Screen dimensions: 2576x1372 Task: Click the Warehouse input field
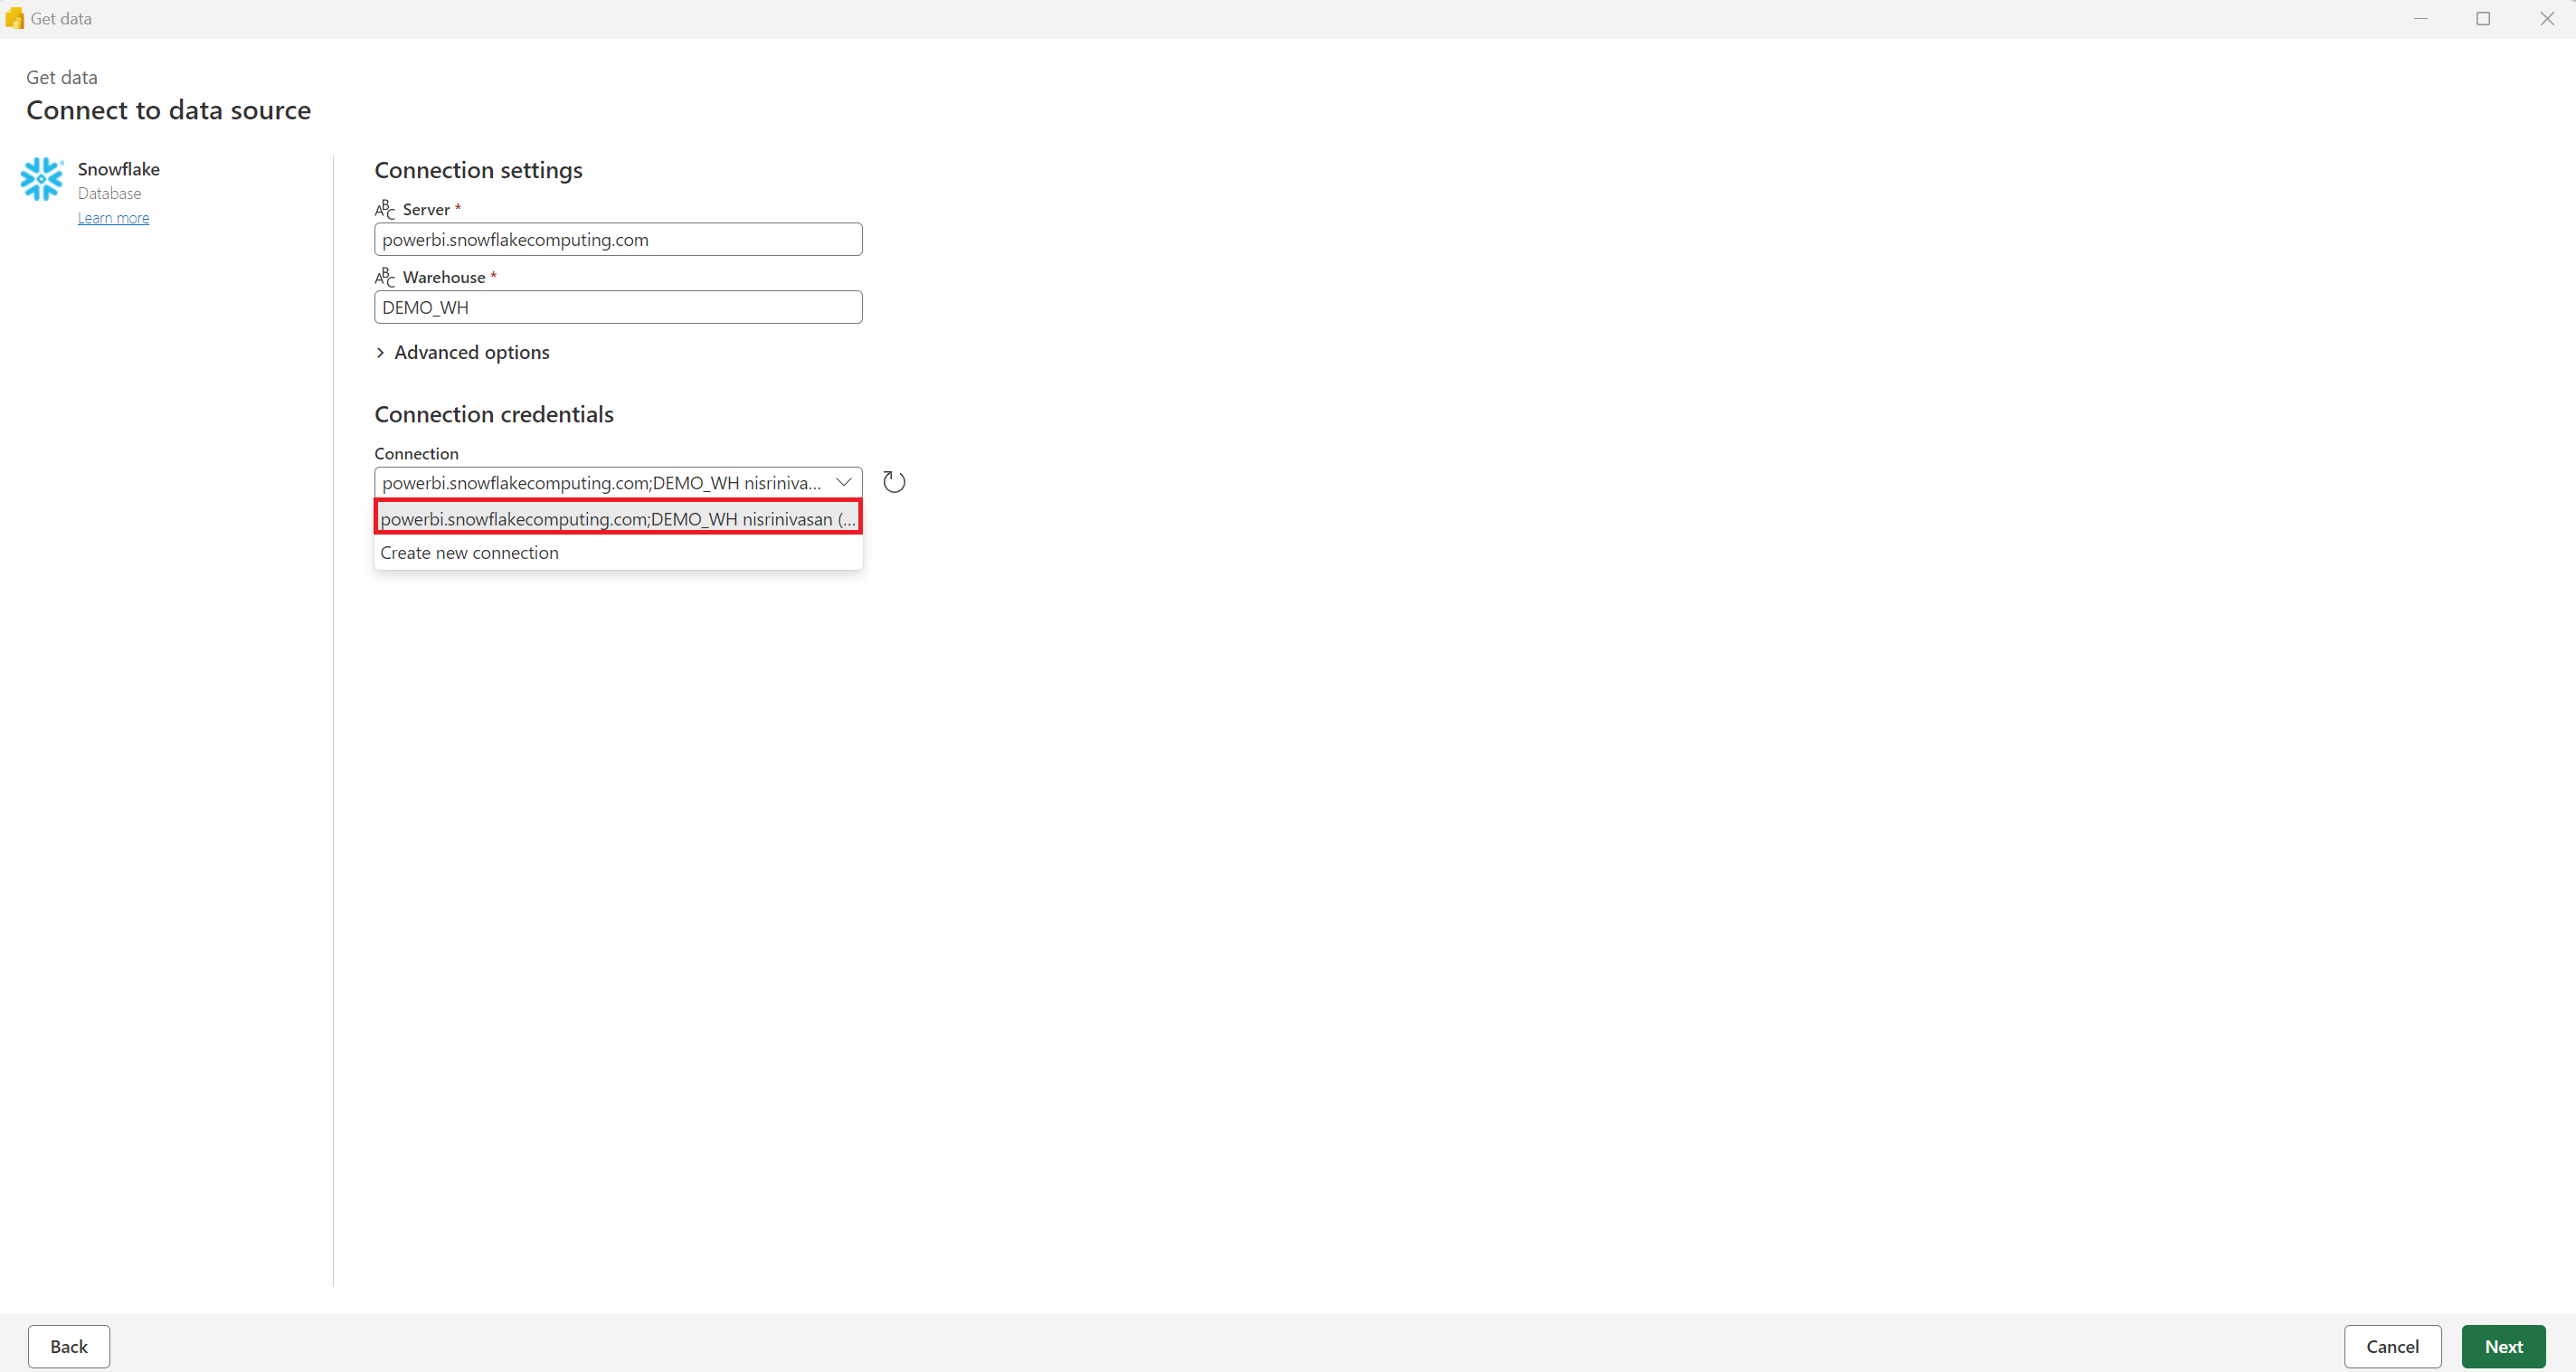pos(619,307)
